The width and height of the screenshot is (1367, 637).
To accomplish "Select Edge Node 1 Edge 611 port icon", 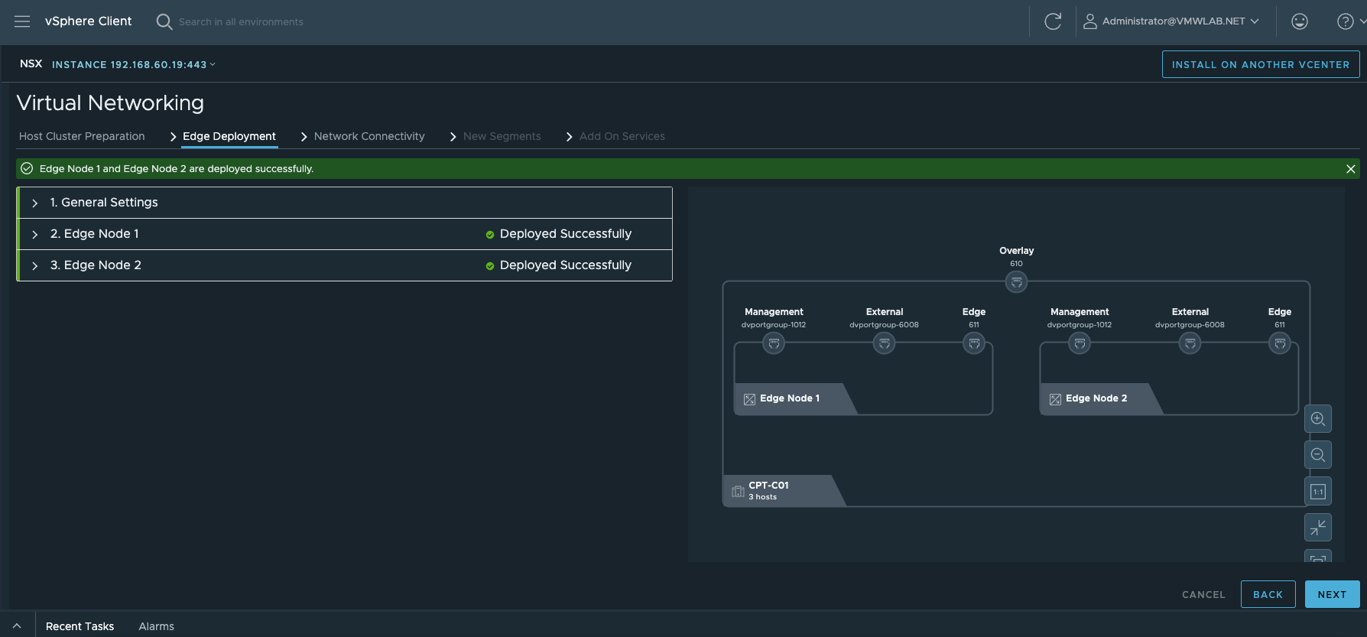I will 974,343.
